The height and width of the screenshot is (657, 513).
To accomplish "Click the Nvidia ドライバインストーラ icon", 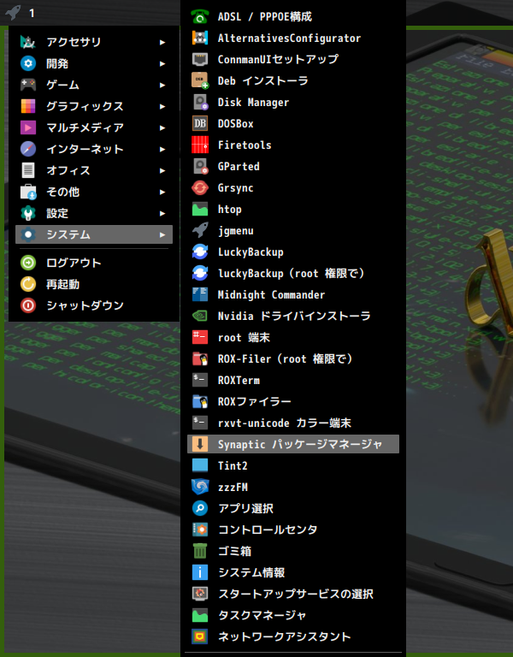I will tap(200, 316).
